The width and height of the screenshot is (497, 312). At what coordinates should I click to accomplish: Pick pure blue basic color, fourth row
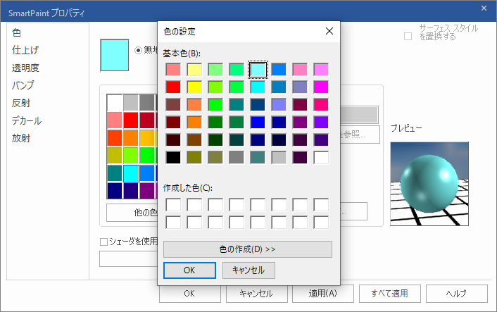[x=258, y=122]
